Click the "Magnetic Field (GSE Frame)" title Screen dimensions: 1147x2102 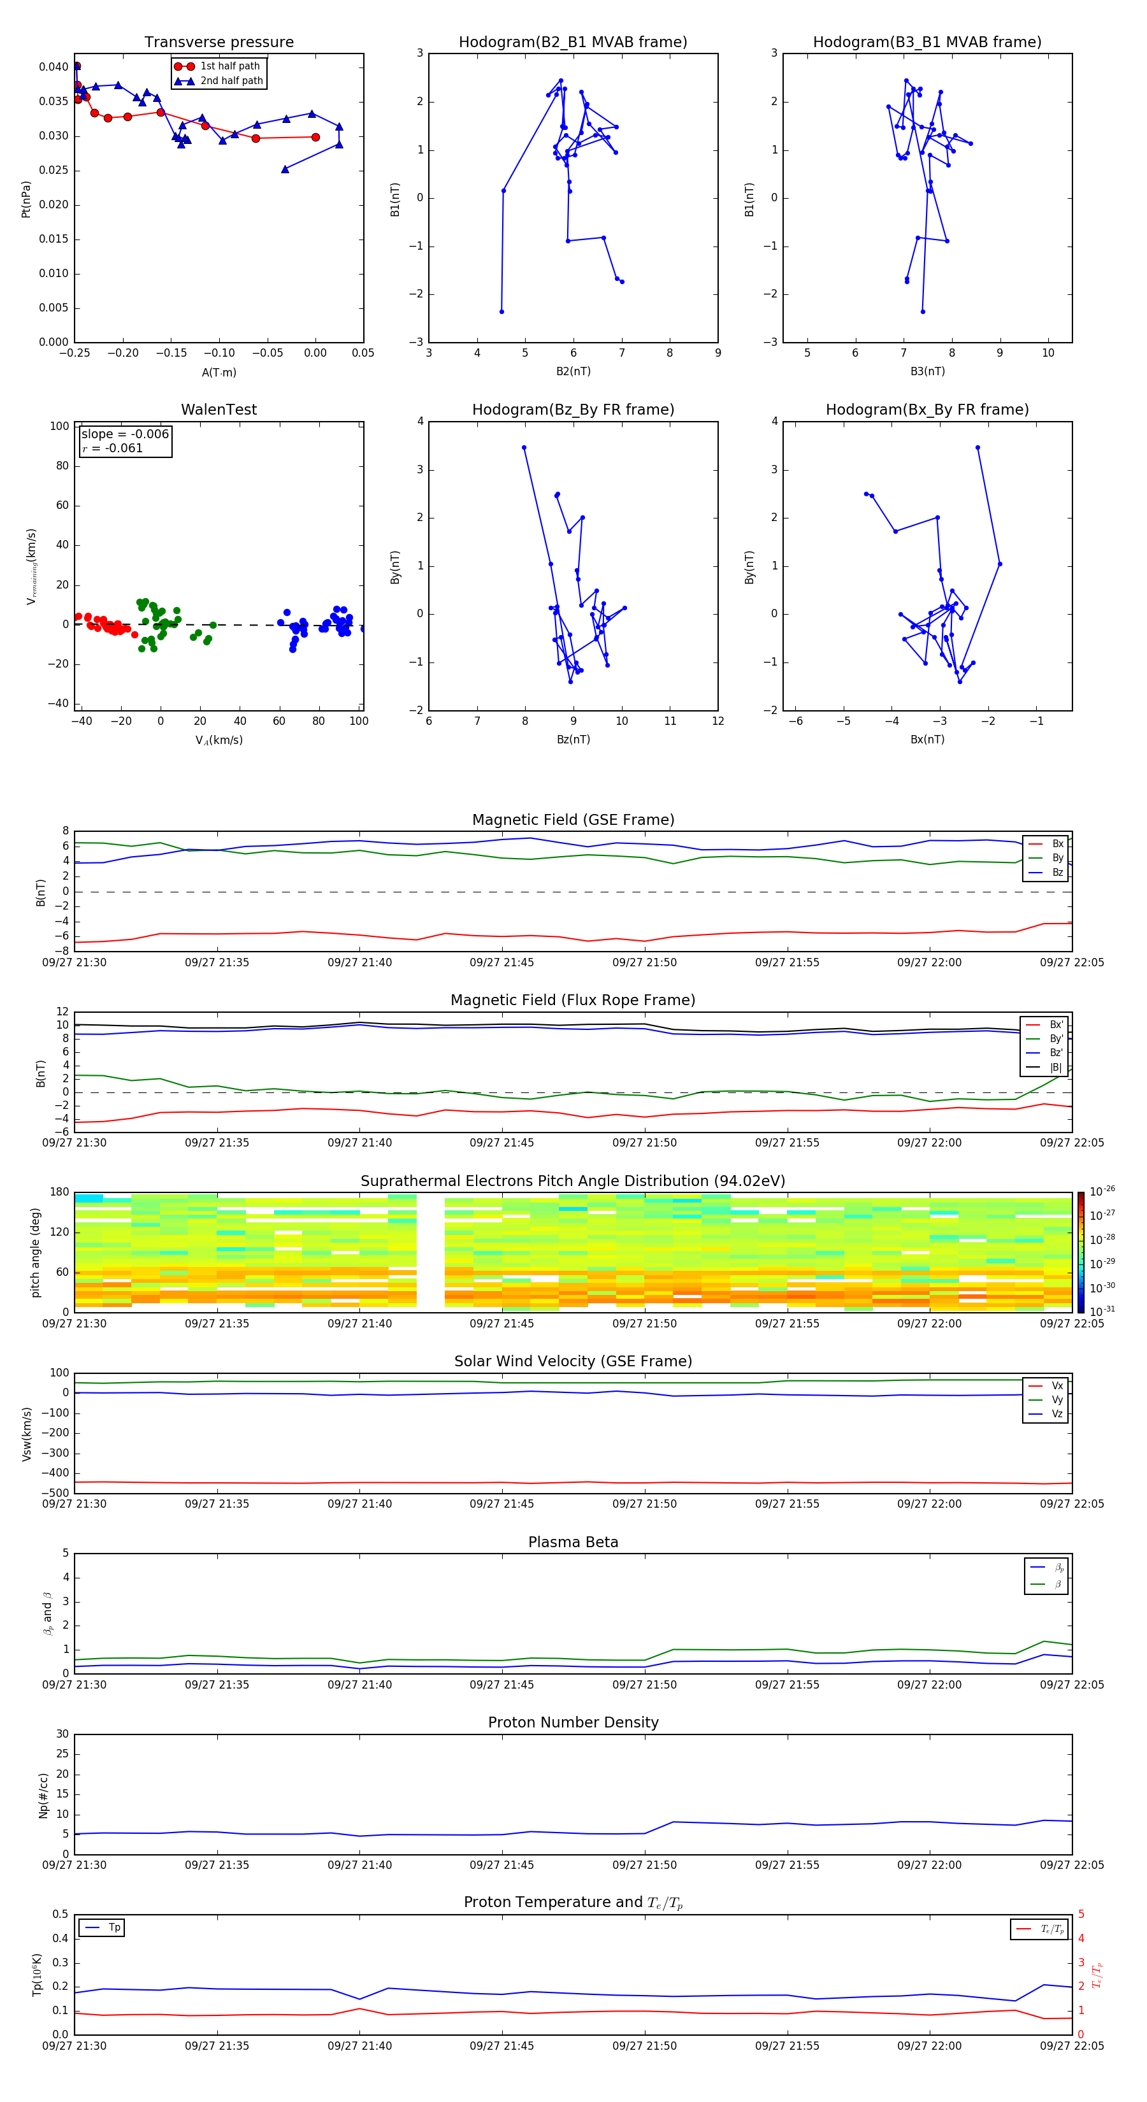(x=573, y=820)
